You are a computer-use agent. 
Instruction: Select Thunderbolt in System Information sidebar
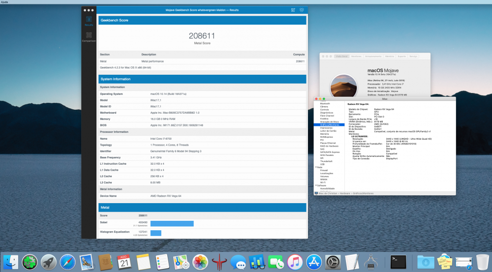(326, 161)
